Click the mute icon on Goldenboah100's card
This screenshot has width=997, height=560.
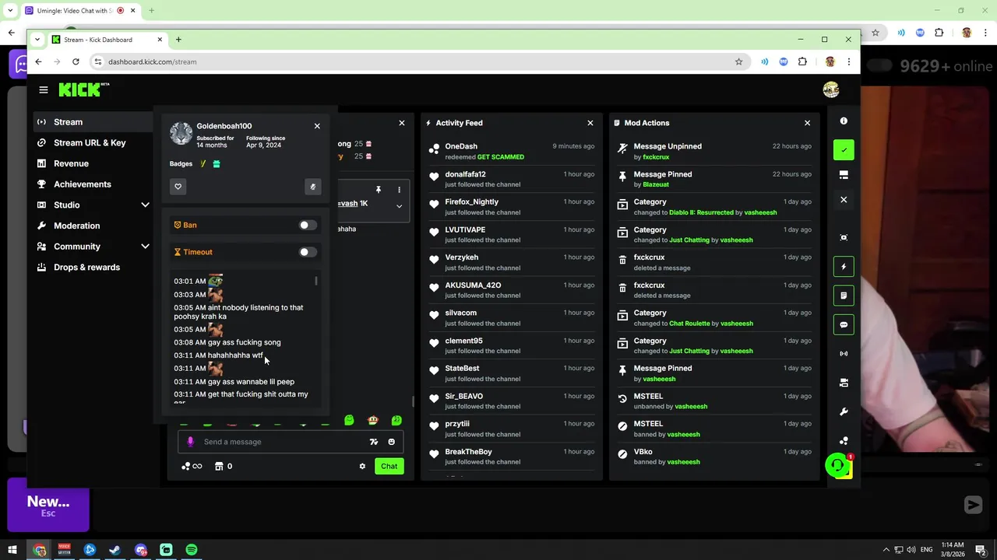[x=312, y=187]
